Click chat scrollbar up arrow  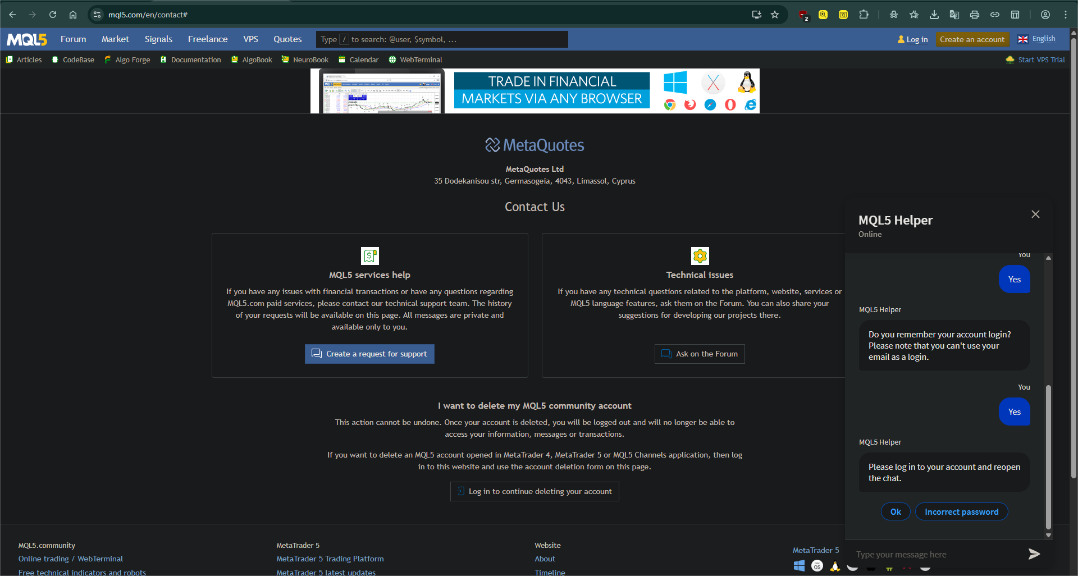(1048, 258)
